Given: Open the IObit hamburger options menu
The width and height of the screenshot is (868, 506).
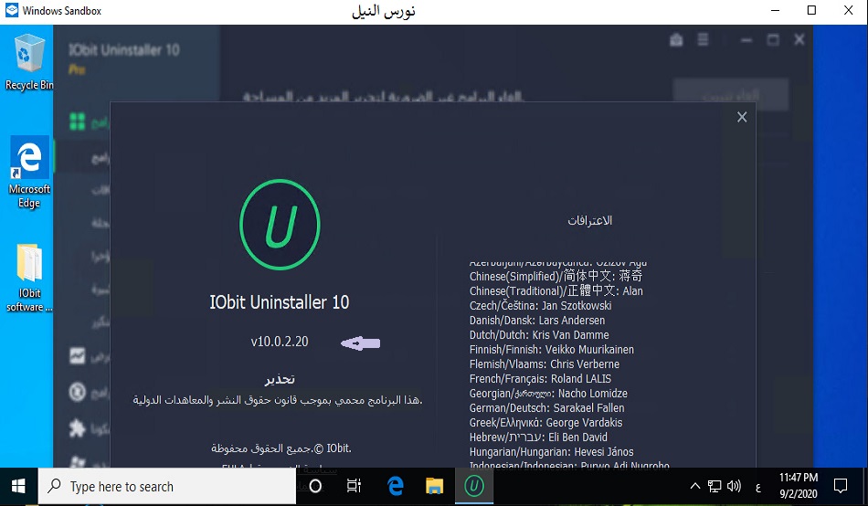Looking at the screenshot, I should tap(703, 40).
